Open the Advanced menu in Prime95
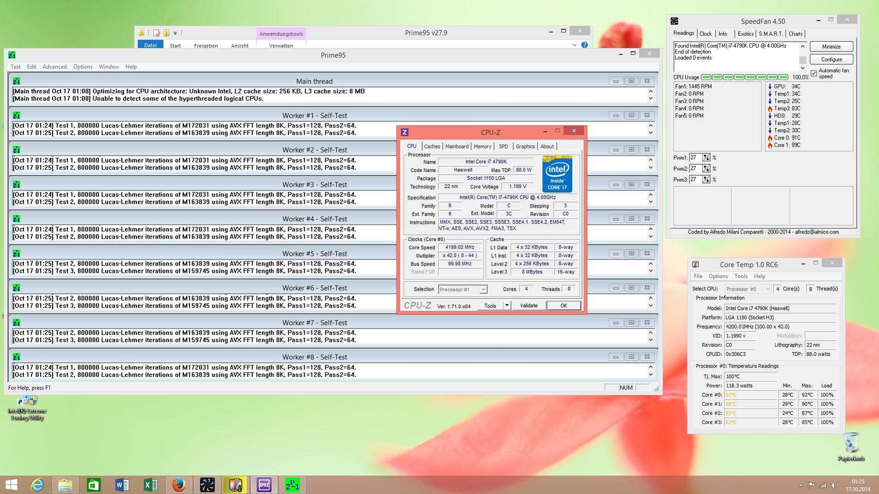 point(55,67)
